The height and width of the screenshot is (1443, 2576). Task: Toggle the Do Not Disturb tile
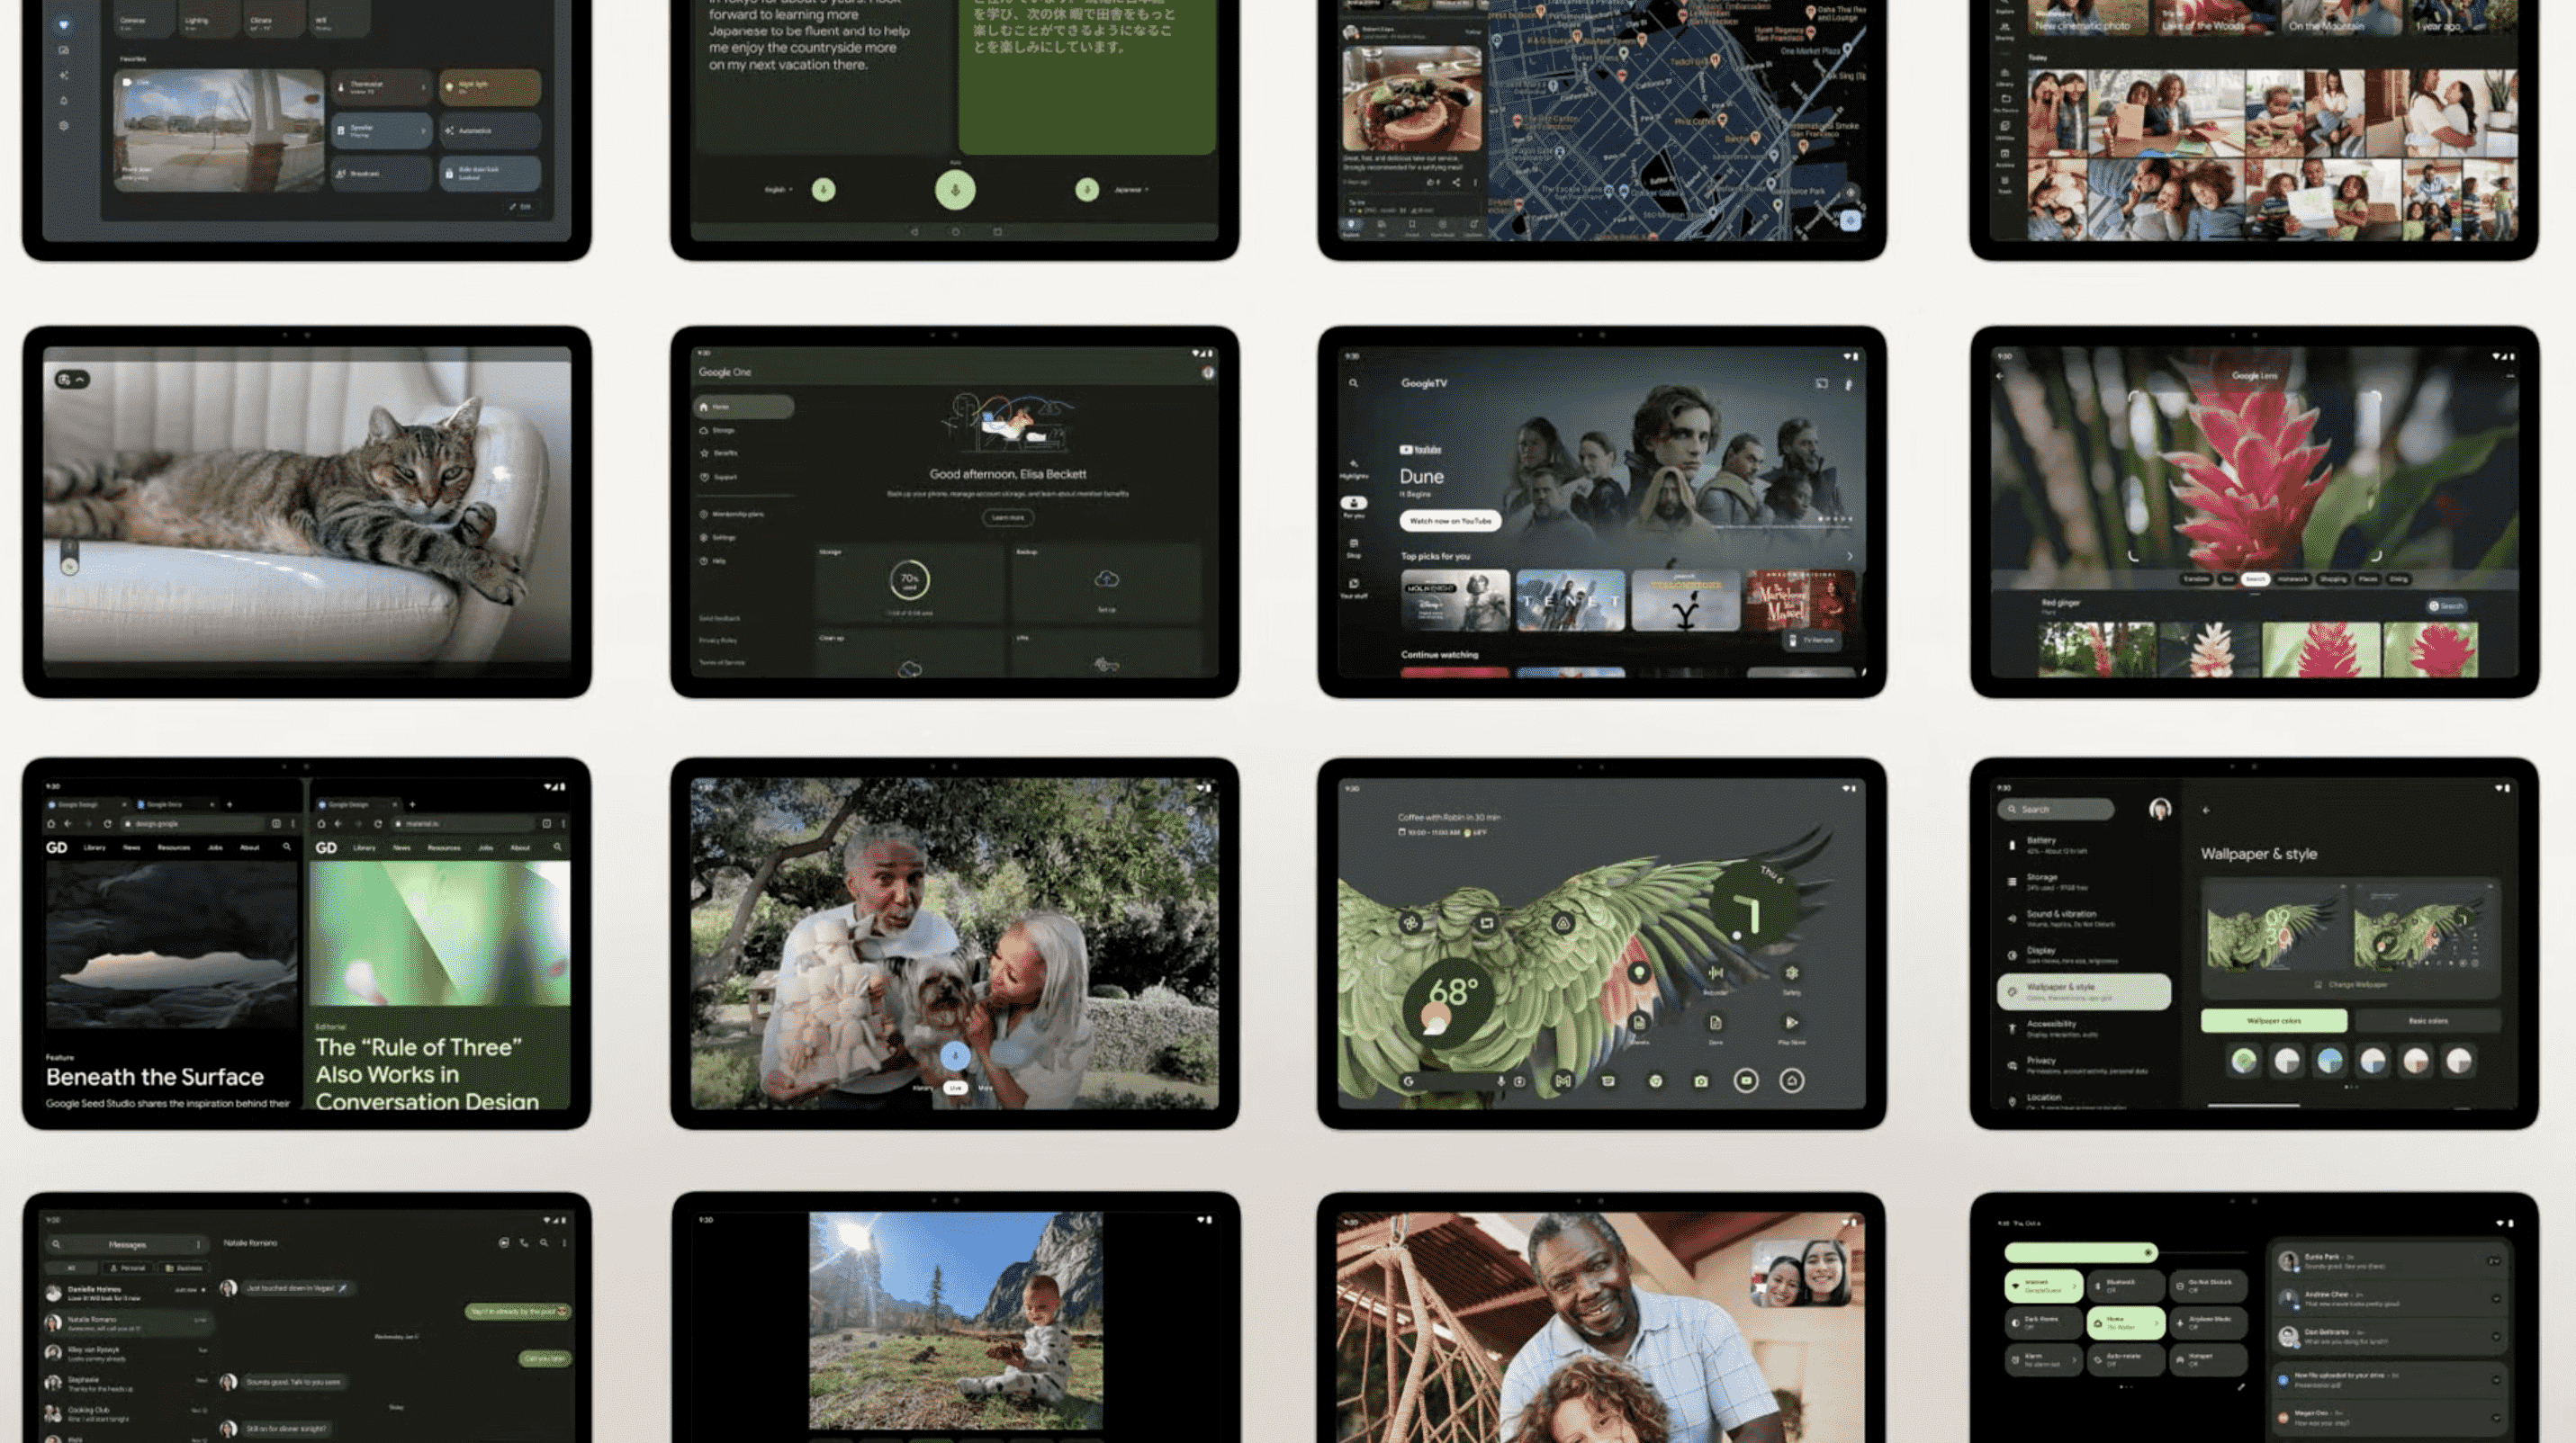(x=2208, y=1286)
